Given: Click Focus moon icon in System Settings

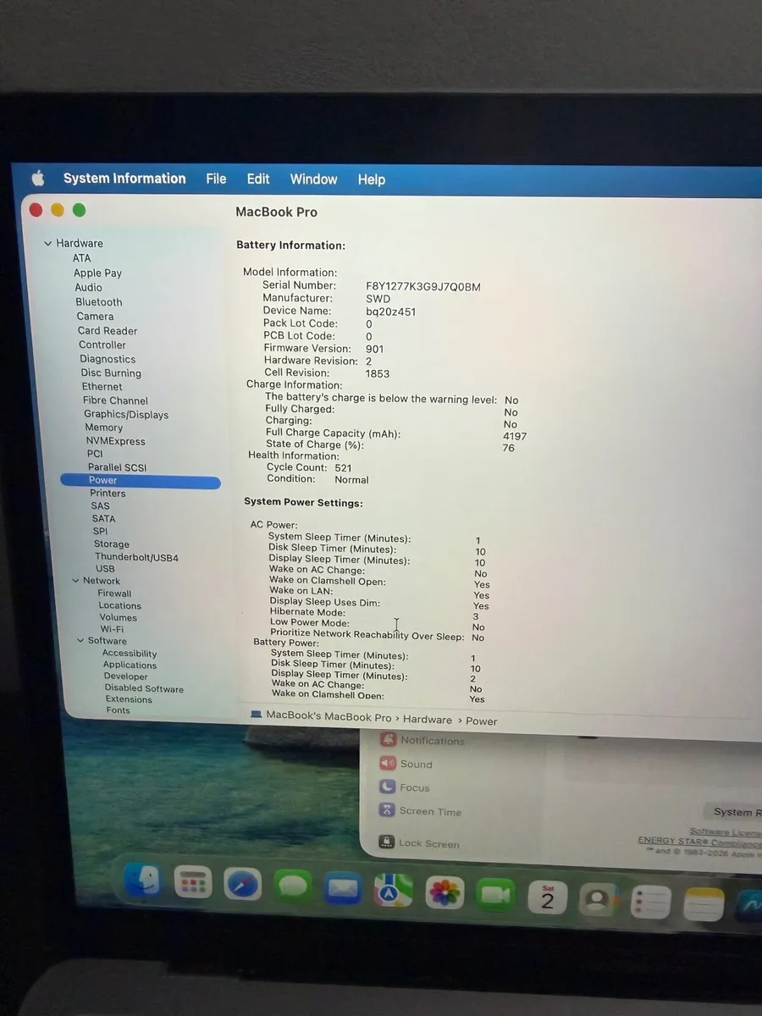Looking at the screenshot, I should (x=388, y=787).
